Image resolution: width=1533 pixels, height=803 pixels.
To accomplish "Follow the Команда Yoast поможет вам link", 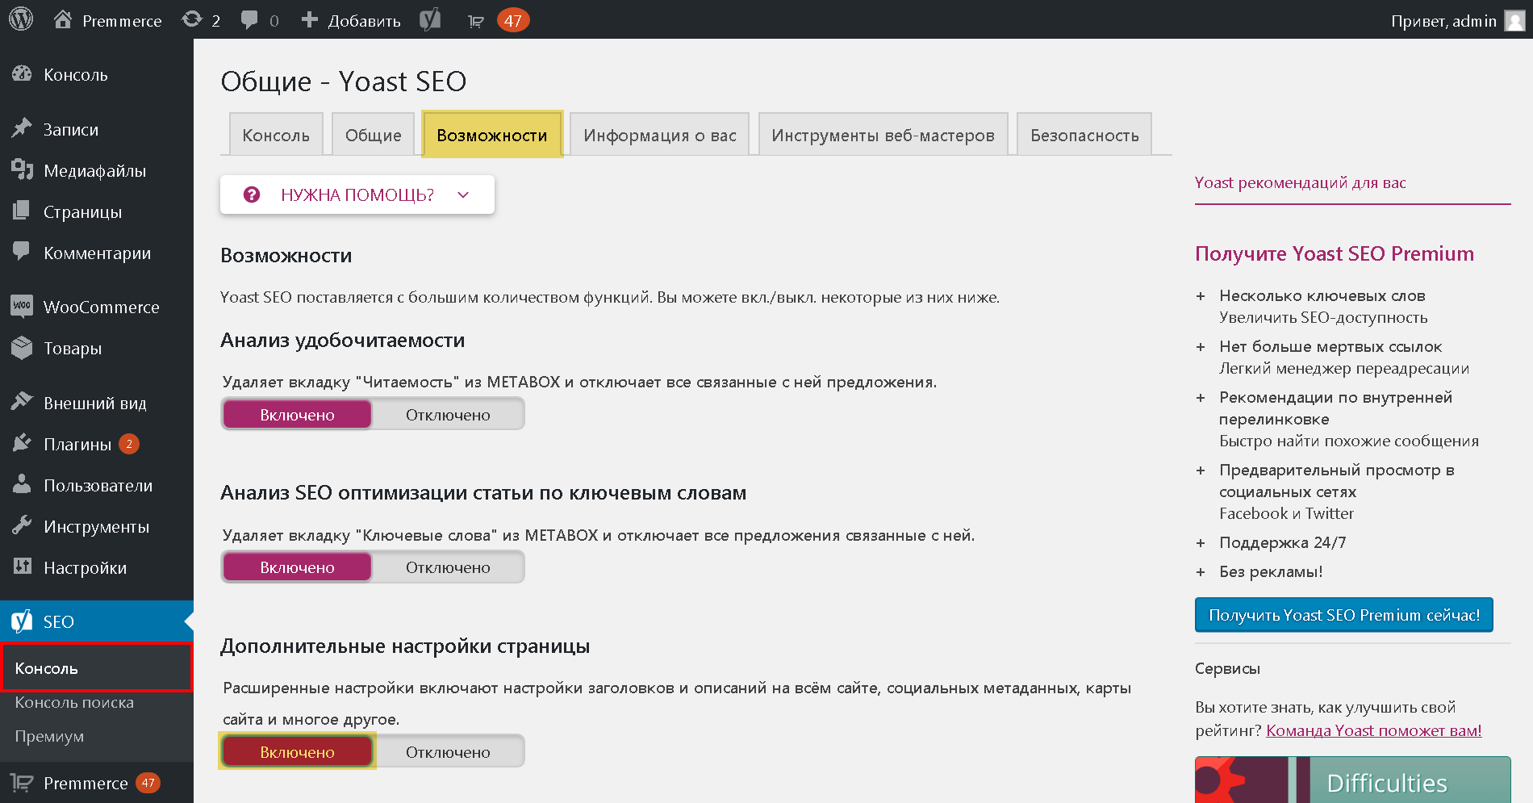I will (x=1374, y=730).
